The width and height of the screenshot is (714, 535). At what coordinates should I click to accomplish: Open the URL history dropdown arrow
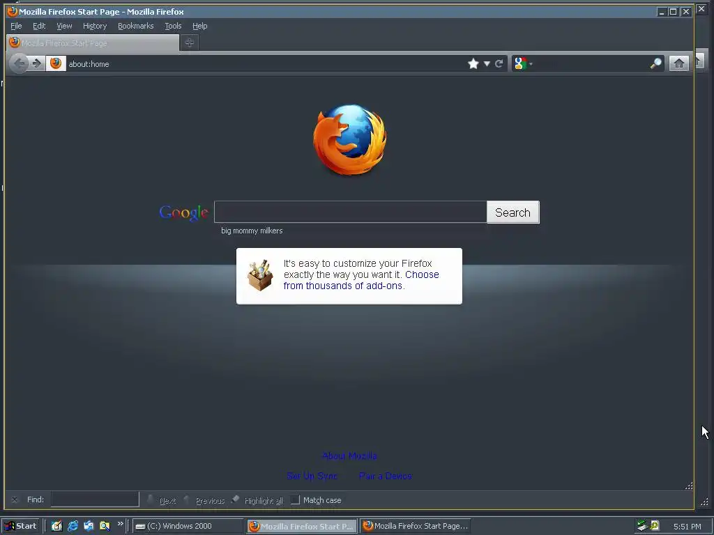tap(487, 63)
